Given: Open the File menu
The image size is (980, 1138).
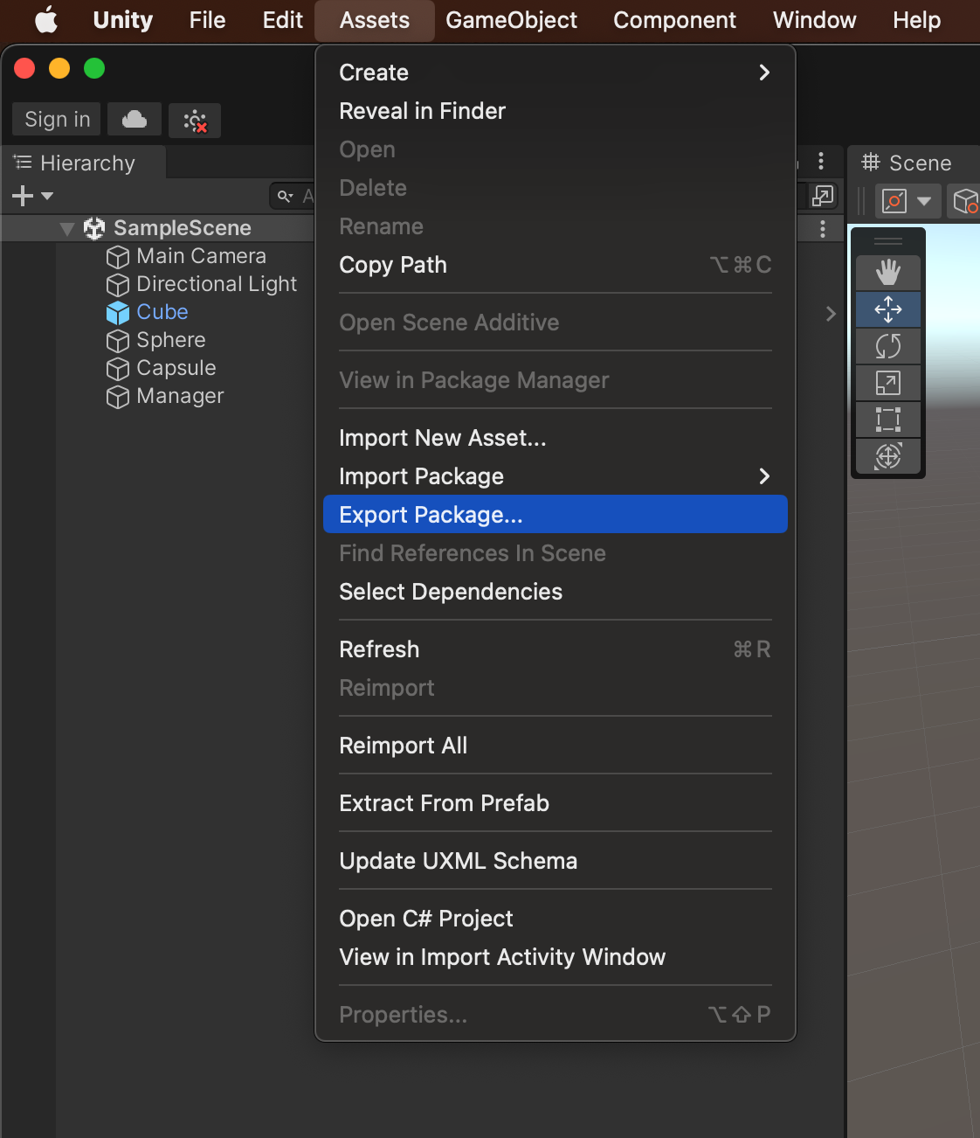Looking at the screenshot, I should coord(207,20).
